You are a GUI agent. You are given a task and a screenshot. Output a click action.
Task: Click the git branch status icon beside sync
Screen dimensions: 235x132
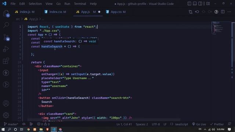point(31,124)
